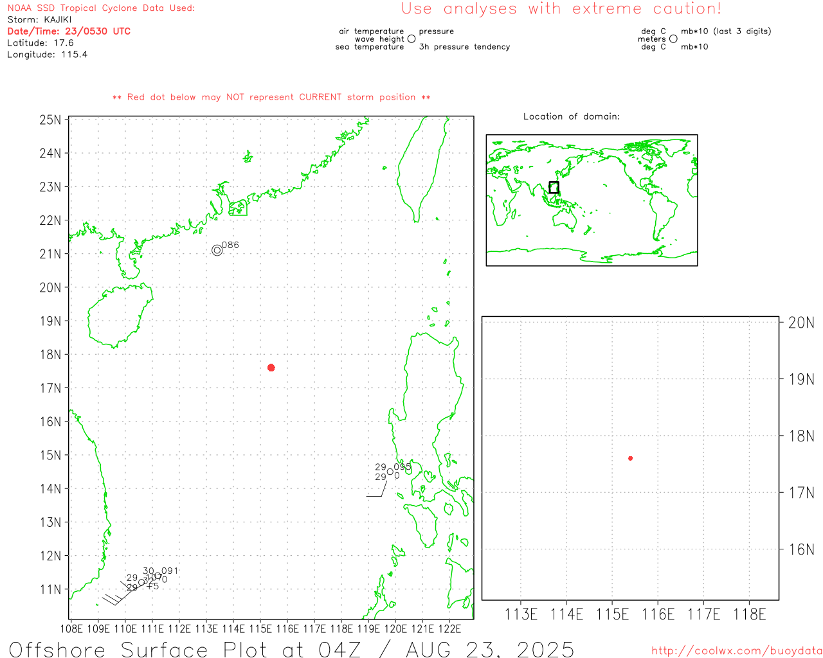This screenshot has width=823, height=658.
Task: Select the 'Latitude: 17.6' value
Action: (x=41, y=43)
